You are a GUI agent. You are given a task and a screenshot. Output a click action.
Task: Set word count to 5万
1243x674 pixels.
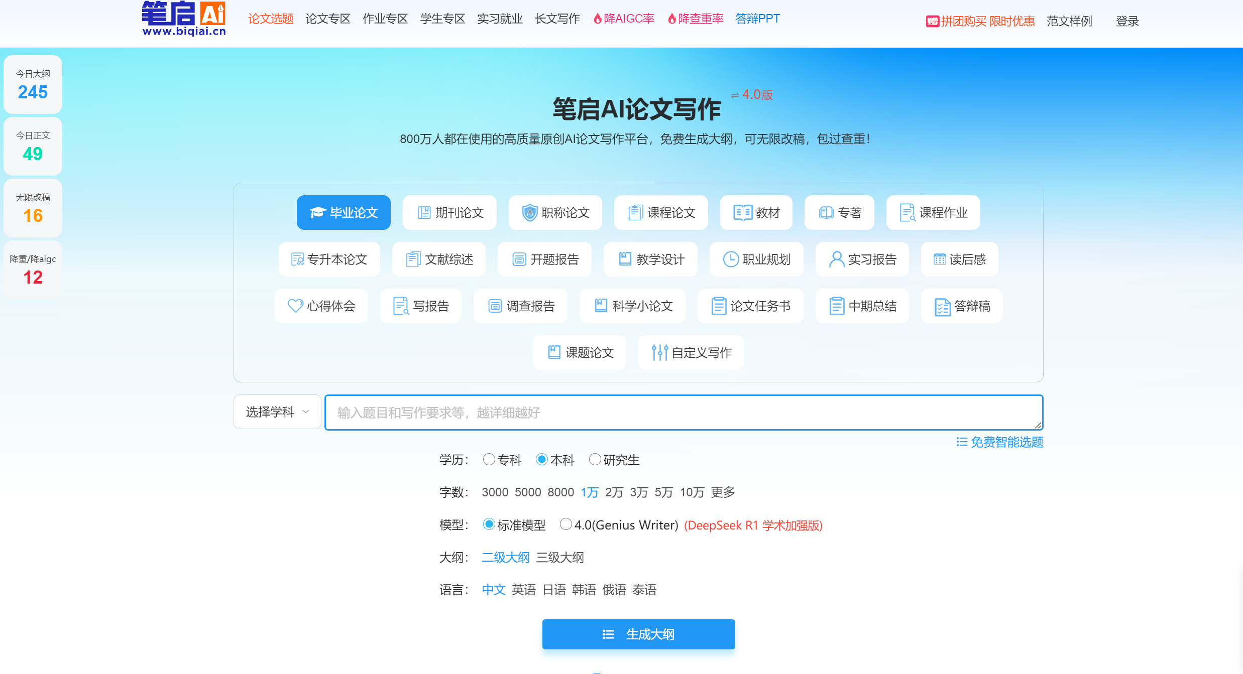click(x=664, y=492)
